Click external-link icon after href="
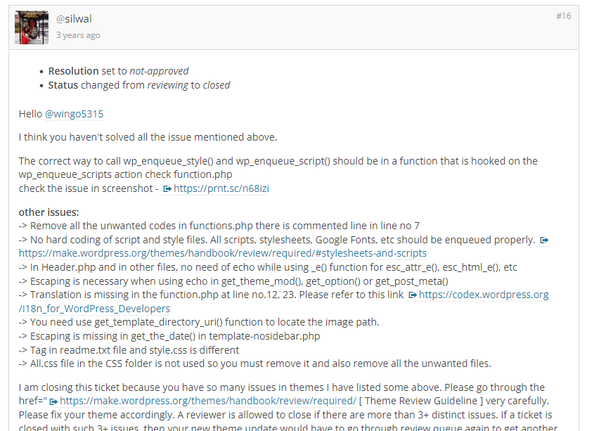 point(53,401)
